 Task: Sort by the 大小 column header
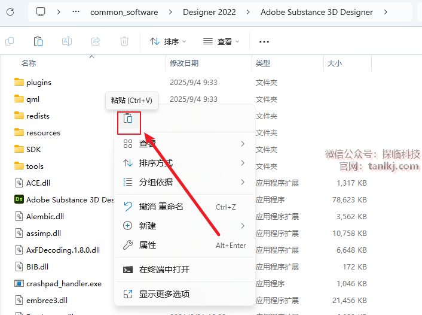pos(335,63)
